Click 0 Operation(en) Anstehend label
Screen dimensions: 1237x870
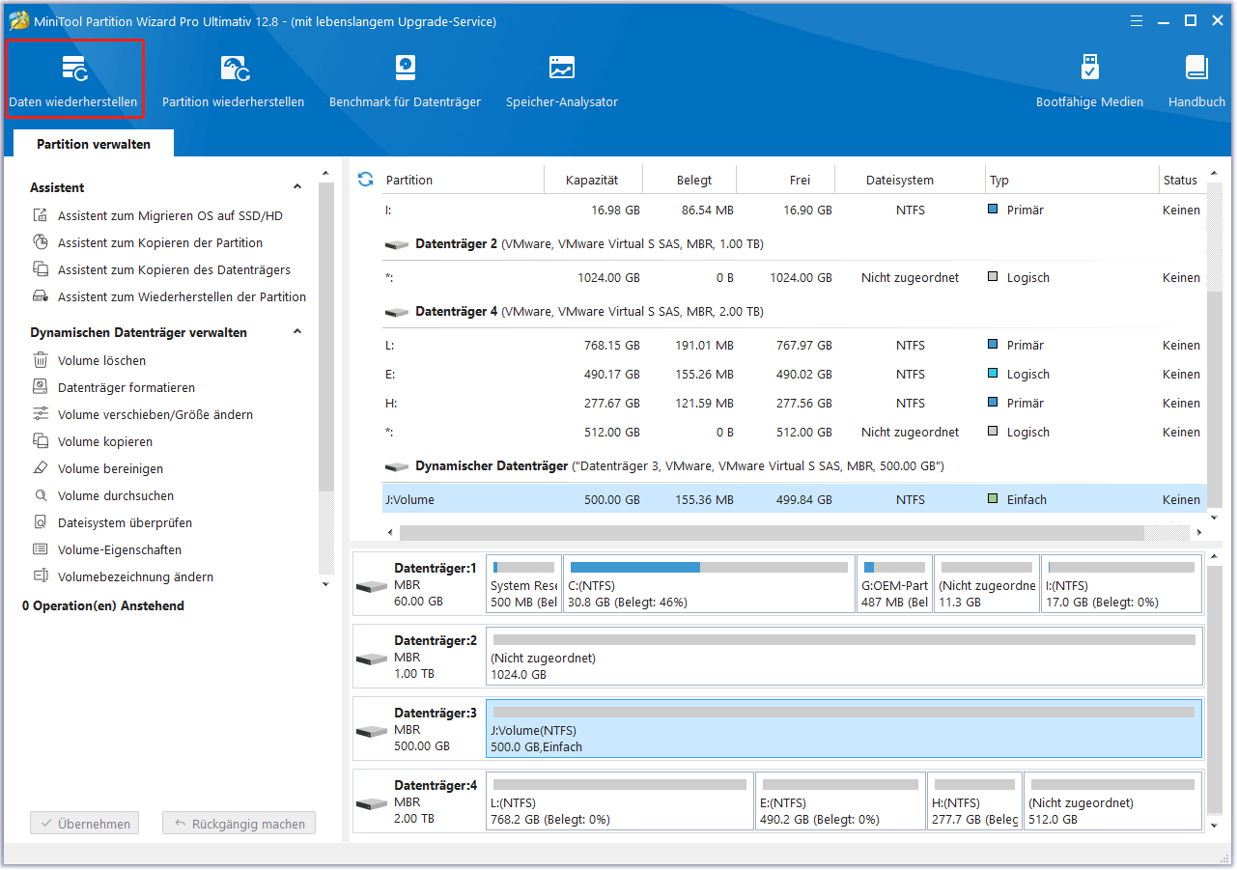tap(103, 606)
